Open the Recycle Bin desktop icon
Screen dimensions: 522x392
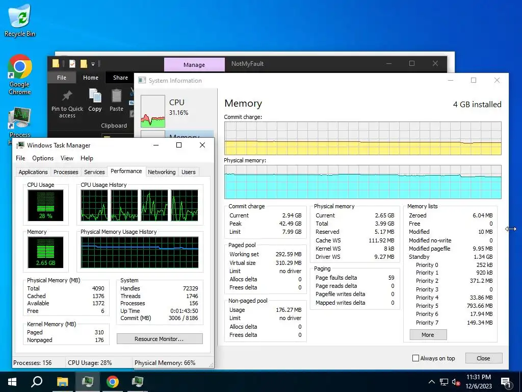coord(20,20)
